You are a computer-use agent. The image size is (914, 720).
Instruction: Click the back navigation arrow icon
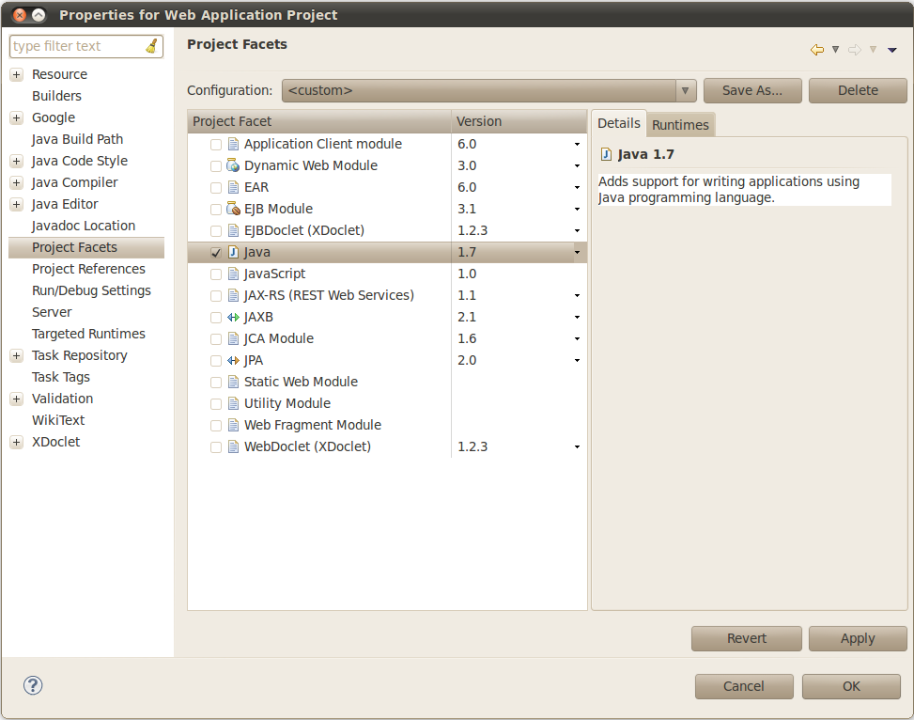tap(816, 50)
